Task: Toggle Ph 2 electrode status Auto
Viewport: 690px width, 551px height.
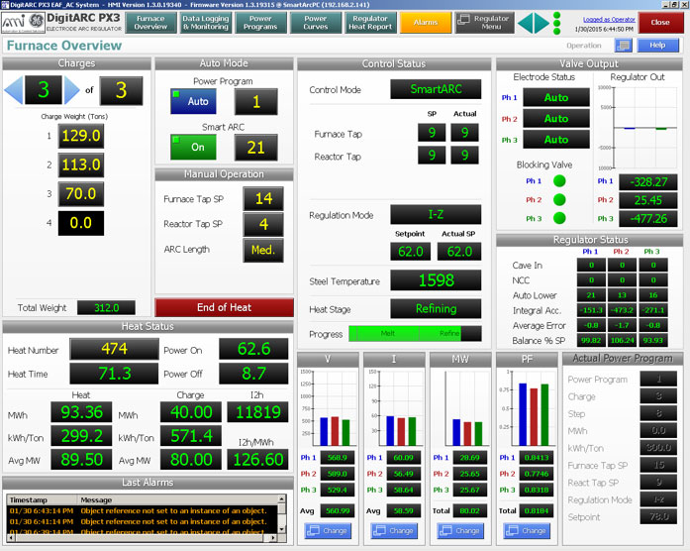Action: (556, 119)
